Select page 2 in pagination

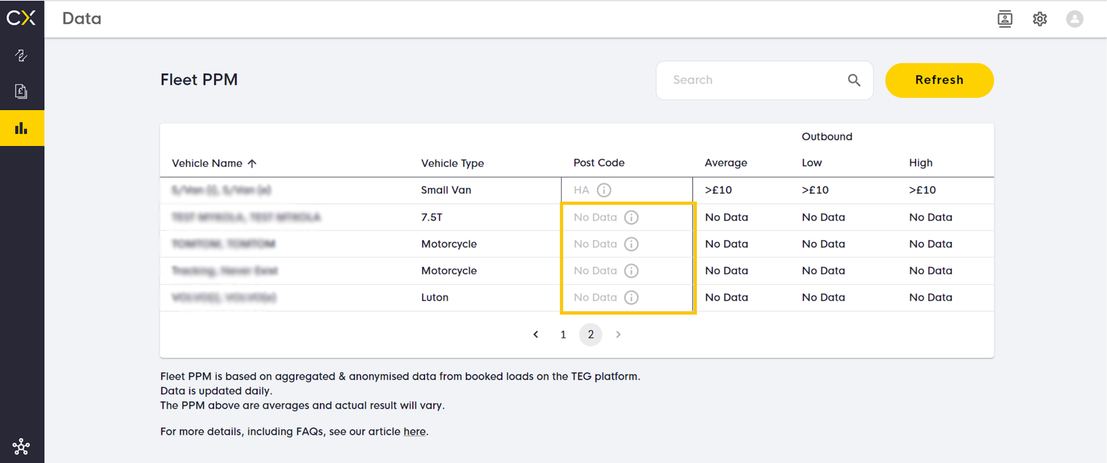coord(590,334)
